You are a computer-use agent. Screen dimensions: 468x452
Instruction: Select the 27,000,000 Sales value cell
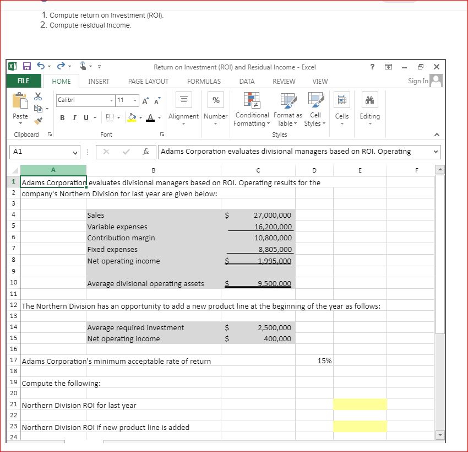coord(258,215)
